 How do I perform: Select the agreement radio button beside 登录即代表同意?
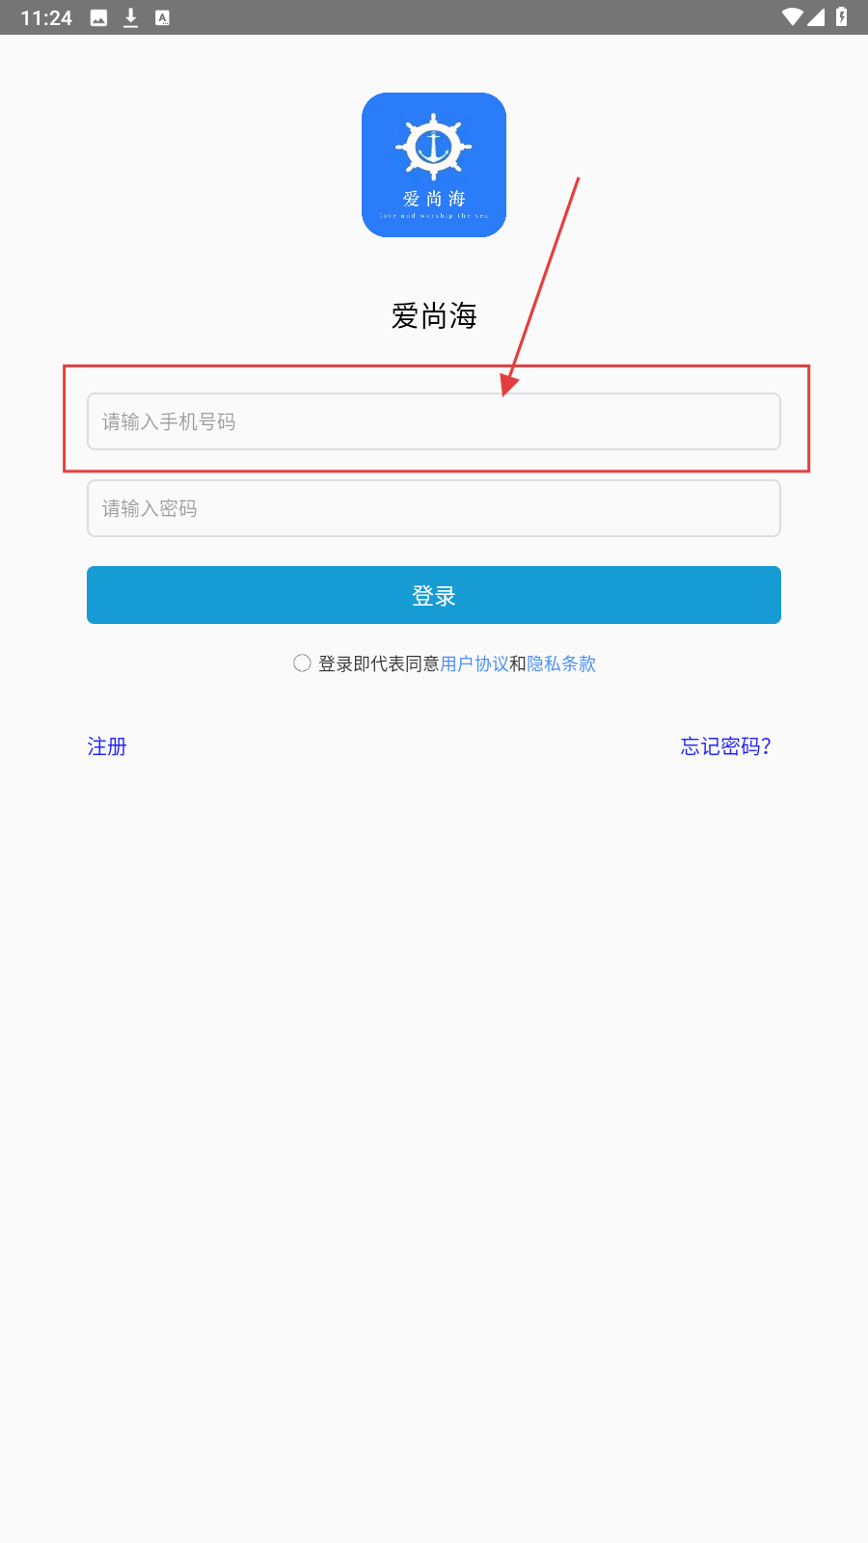[x=302, y=663]
